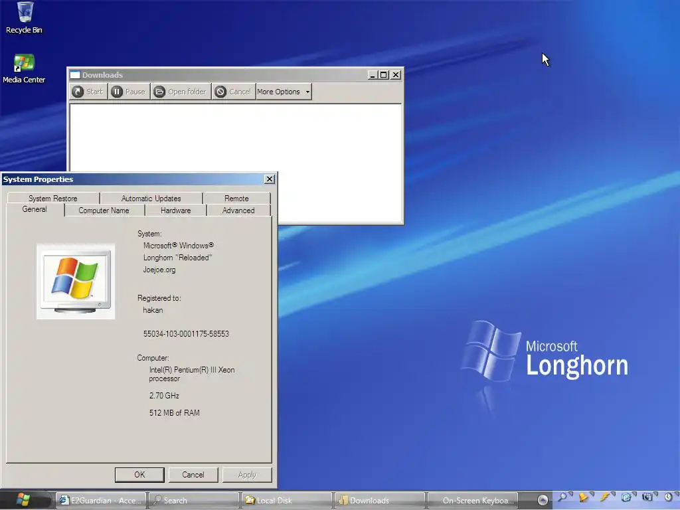The height and width of the screenshot is (510, 680).
Task: Expand hidden items with the round up-arrow button
Action: [x=543, y=500]
